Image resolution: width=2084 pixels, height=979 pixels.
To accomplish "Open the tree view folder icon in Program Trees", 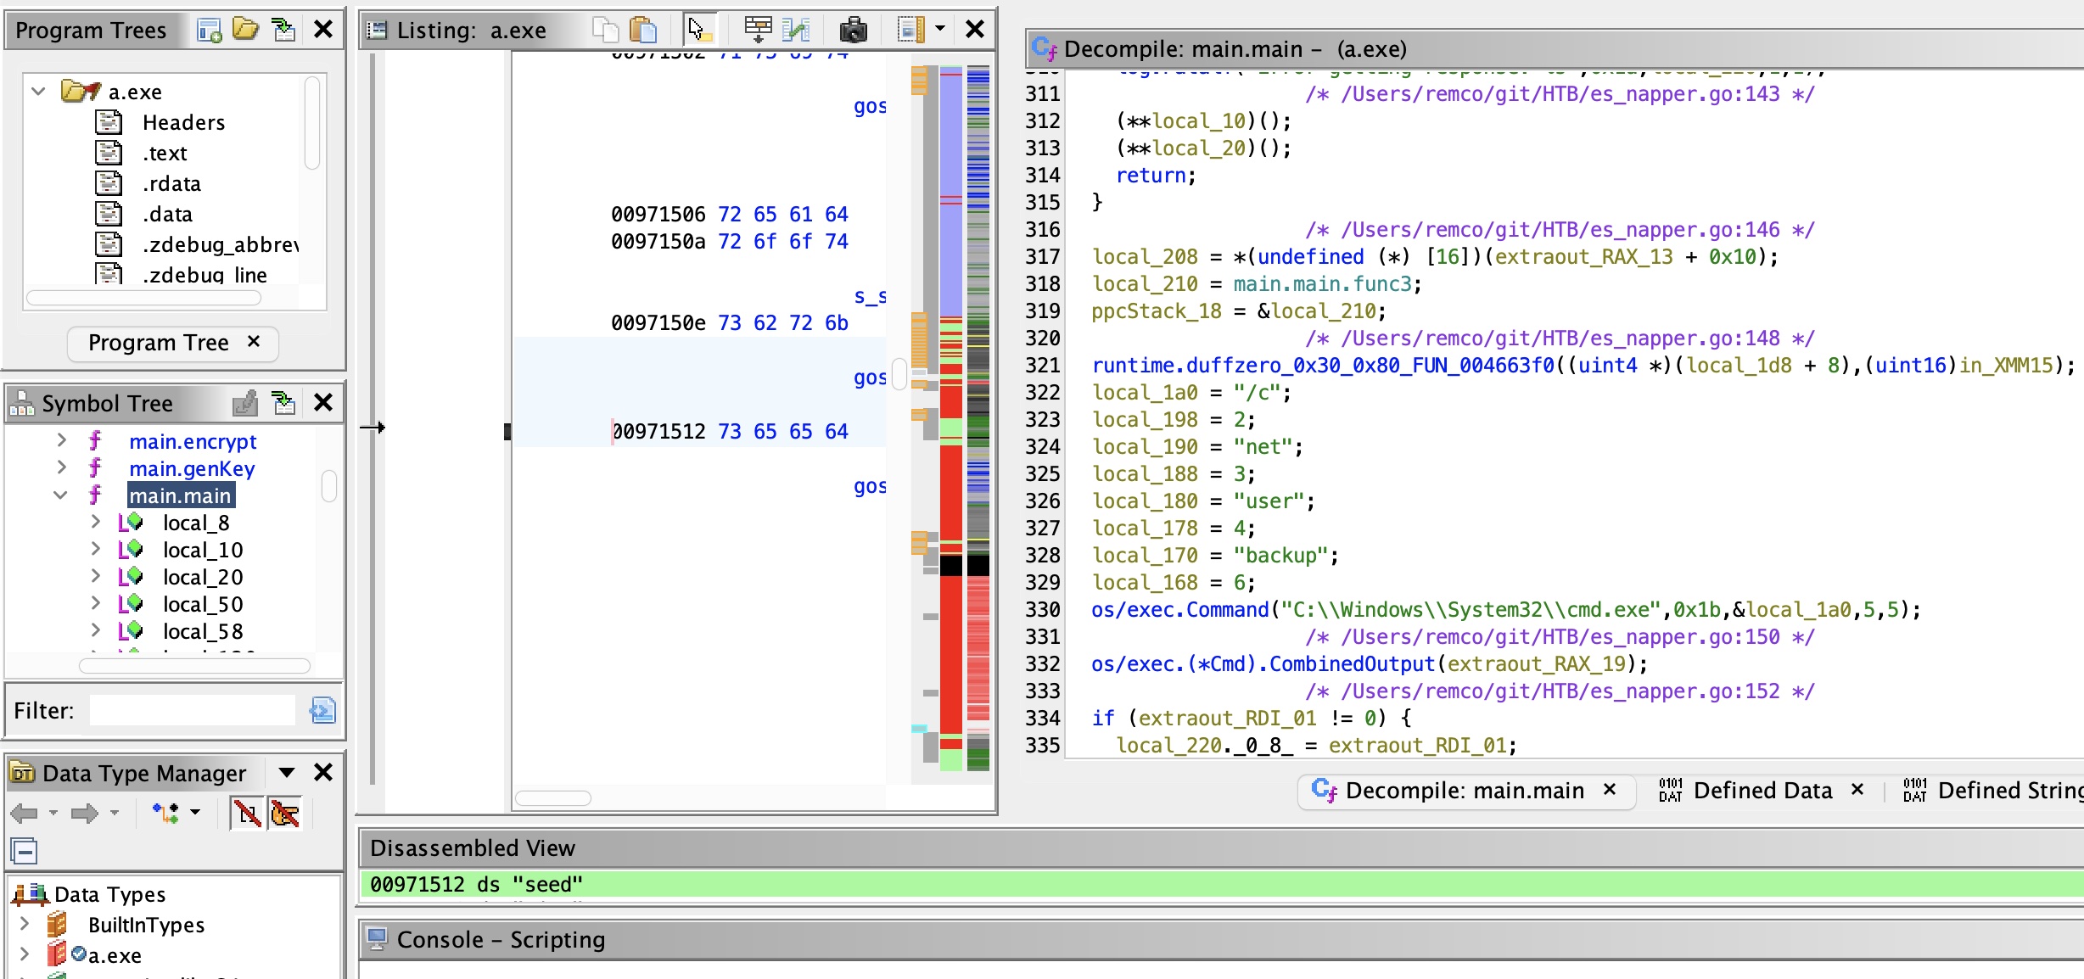I will pos(245,30).
